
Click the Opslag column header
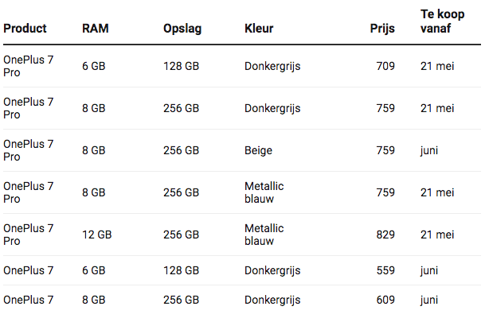point(182,29)
